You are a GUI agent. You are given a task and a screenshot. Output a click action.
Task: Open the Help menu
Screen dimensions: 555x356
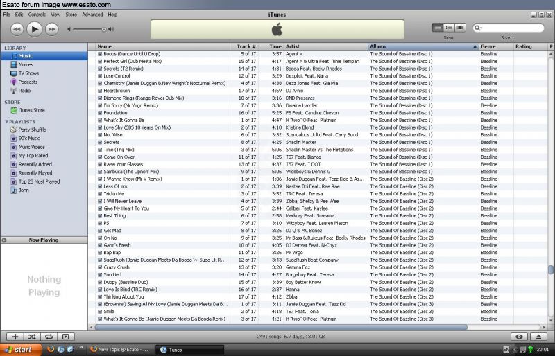click(112, 15)
